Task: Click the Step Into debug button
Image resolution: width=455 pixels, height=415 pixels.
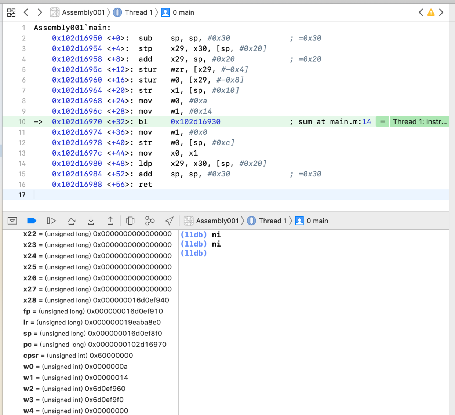Action: [x=91, y=221]
